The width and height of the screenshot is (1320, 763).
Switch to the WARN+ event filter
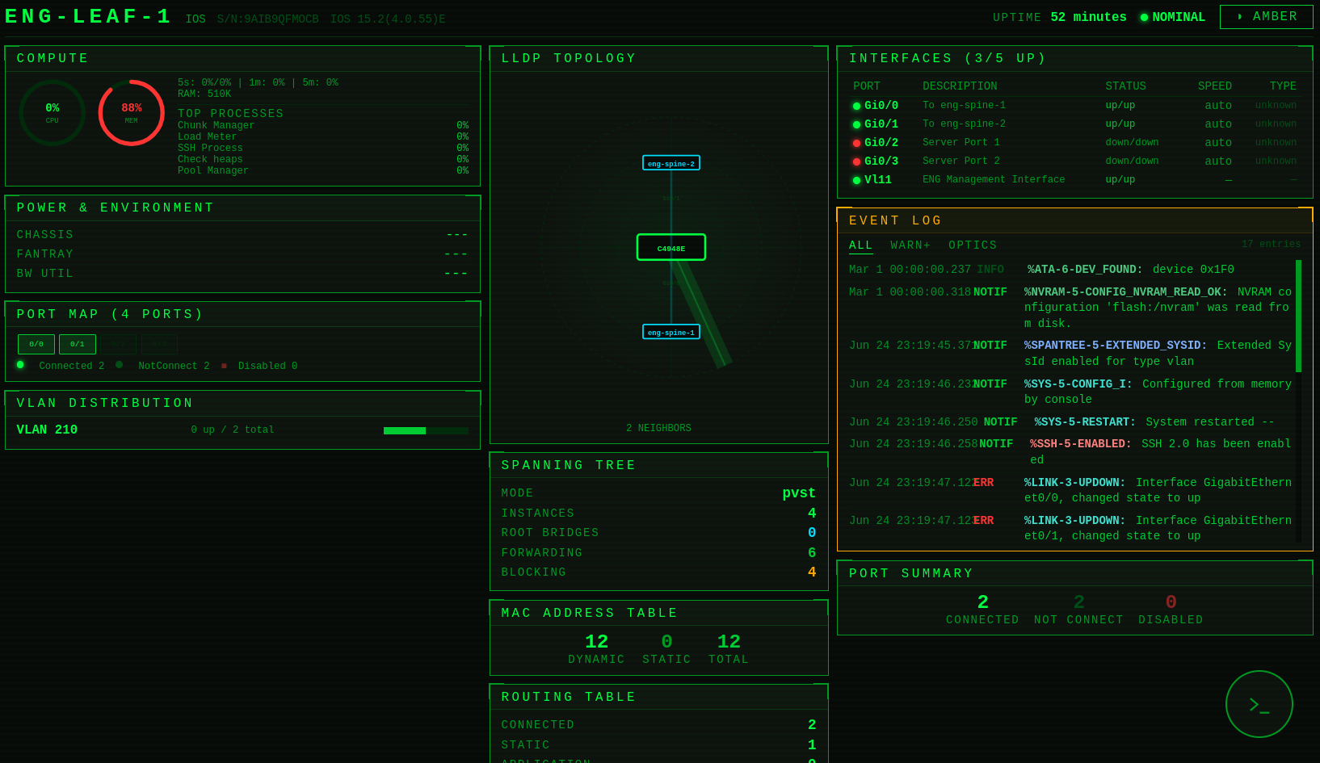[x=910, y=245]
